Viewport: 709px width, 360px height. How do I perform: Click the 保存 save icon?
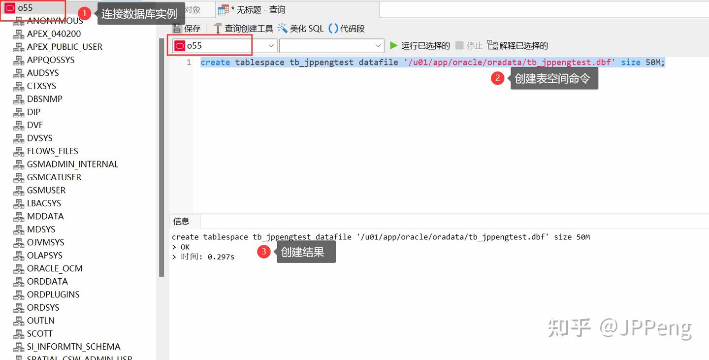pyautogui.click(x=186, y=28)
